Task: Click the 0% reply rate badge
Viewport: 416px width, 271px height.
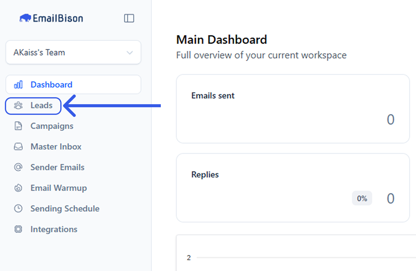Action: (362, 198)
